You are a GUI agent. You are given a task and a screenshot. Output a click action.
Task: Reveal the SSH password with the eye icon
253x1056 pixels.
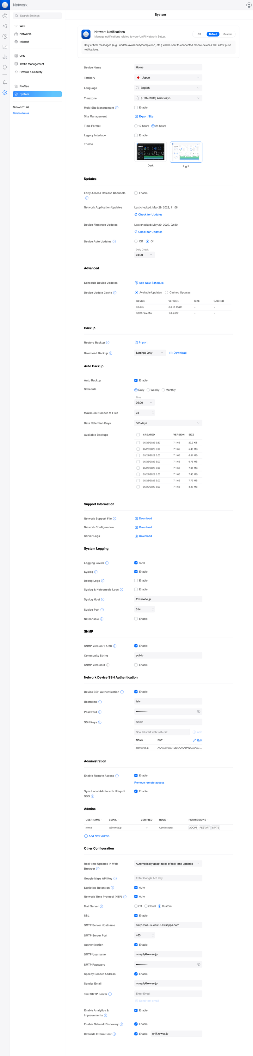199,712
